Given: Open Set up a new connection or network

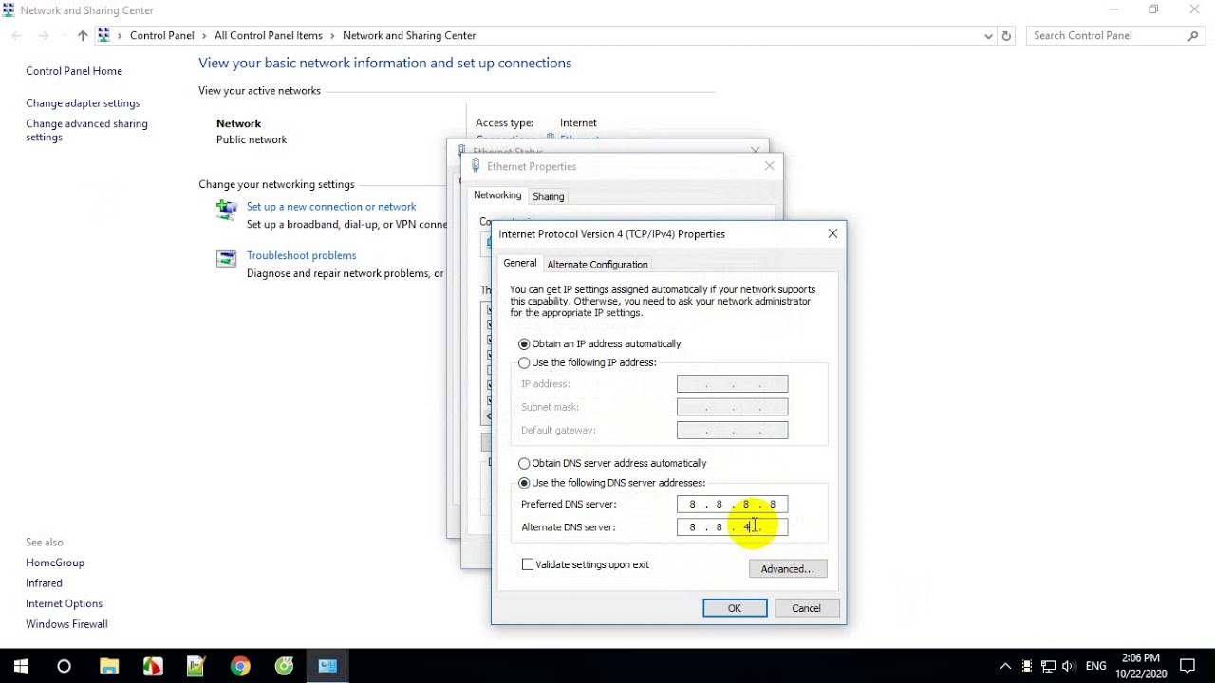Looking at the screenshot, I should tap(331, 206).
